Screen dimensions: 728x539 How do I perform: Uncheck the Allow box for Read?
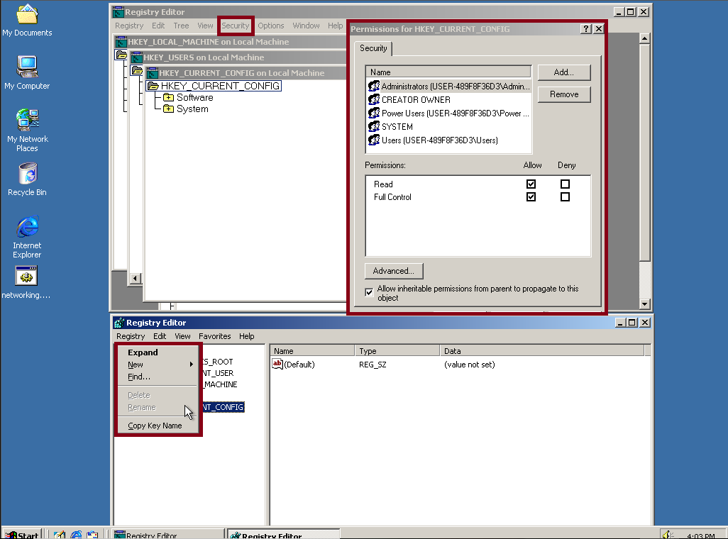531,184
